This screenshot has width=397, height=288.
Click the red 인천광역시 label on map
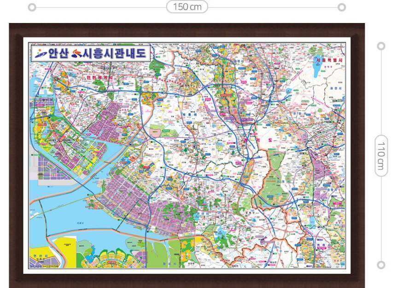[x=99, y=78]
